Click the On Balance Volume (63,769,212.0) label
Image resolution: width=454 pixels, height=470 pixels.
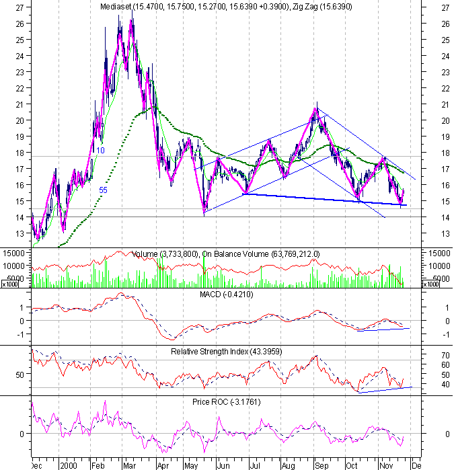pyautogui.click(x=261, y=254)
